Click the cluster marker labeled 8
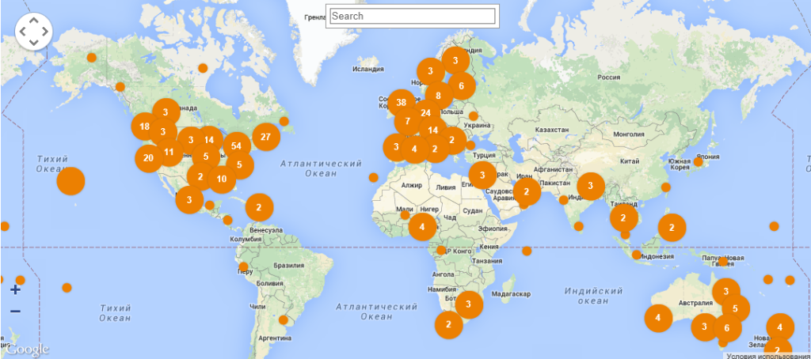This screenshot has height=359, width=811. point(438,96)
